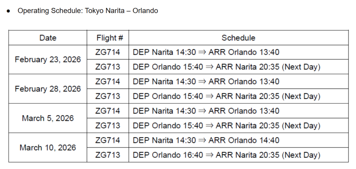356x169 pixels.
Task: Select the March 5, 2026 date cell
Action: click(x=48, y=118)
